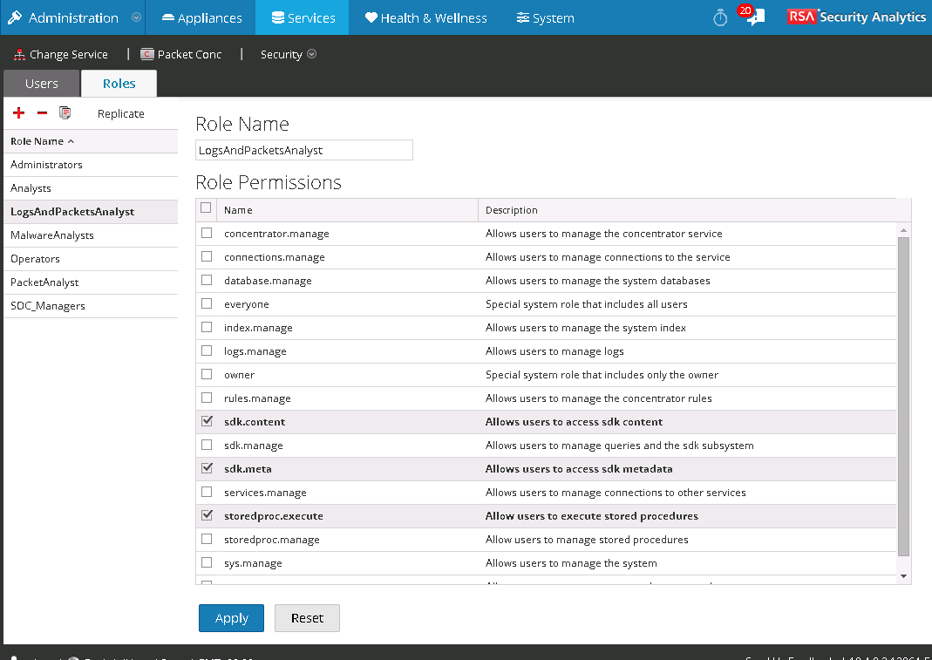Viewport: 932px width, 660px height.
Task: Click the scrollbar up arrow
Action: (x=903, y=230)
